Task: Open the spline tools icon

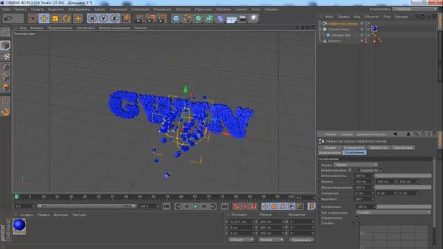Action: coord(187,19)
